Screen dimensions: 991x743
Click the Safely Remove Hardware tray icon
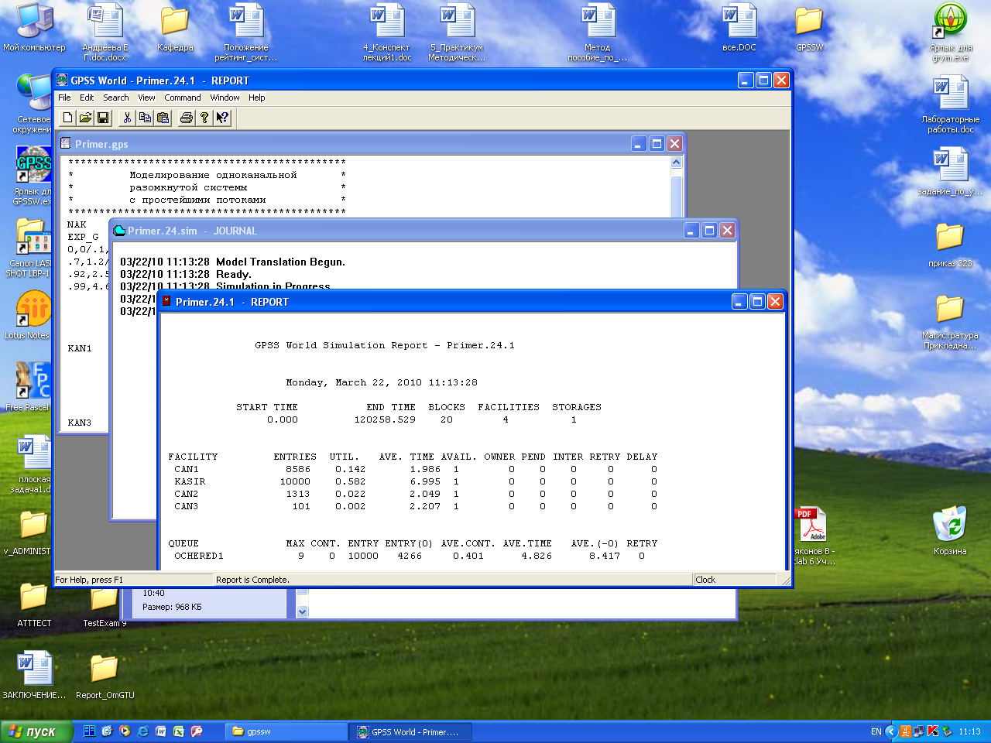[x=947, y=731]
